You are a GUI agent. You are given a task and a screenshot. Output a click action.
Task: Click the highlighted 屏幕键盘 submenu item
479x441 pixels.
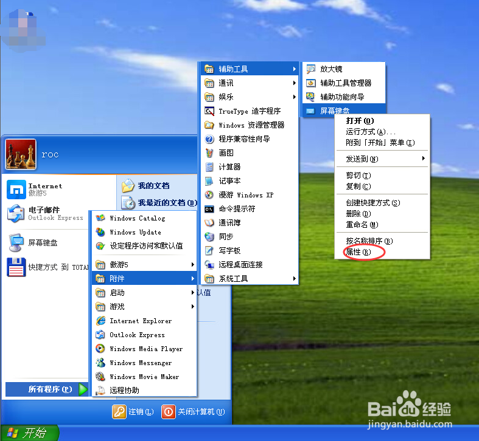coord(344,111)
